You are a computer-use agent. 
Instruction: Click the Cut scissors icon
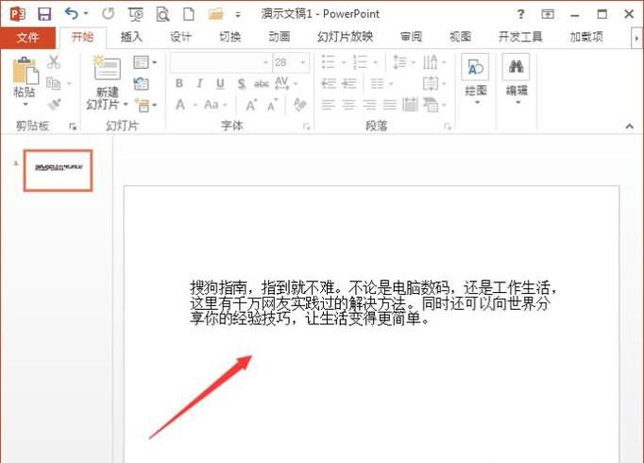(x=54, y=62)
